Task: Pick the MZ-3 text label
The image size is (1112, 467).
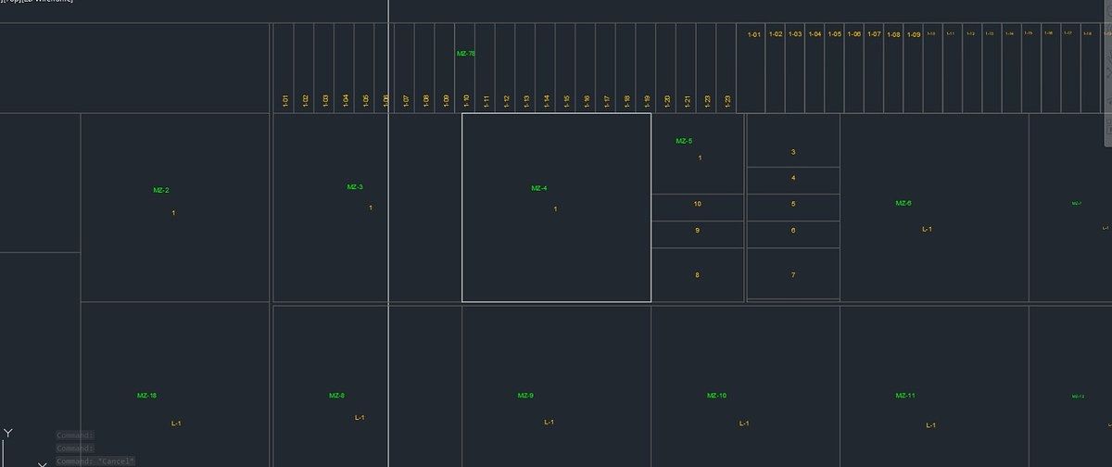Action: tap(355, 187)
